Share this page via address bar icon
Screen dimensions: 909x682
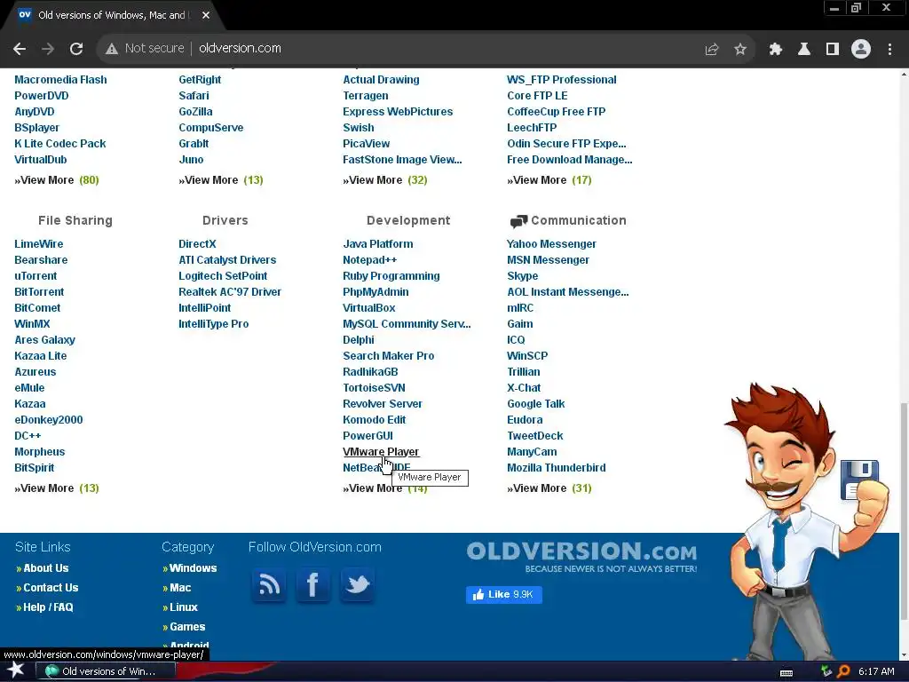click(712, 50)
